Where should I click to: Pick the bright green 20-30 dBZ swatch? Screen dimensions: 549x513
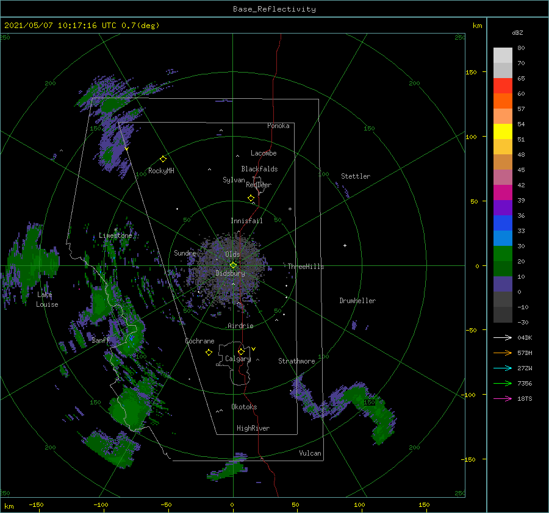pyautogui.click(x=503, y=254)
